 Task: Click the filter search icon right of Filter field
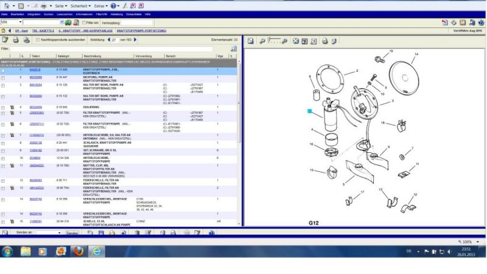coord(234,48)
